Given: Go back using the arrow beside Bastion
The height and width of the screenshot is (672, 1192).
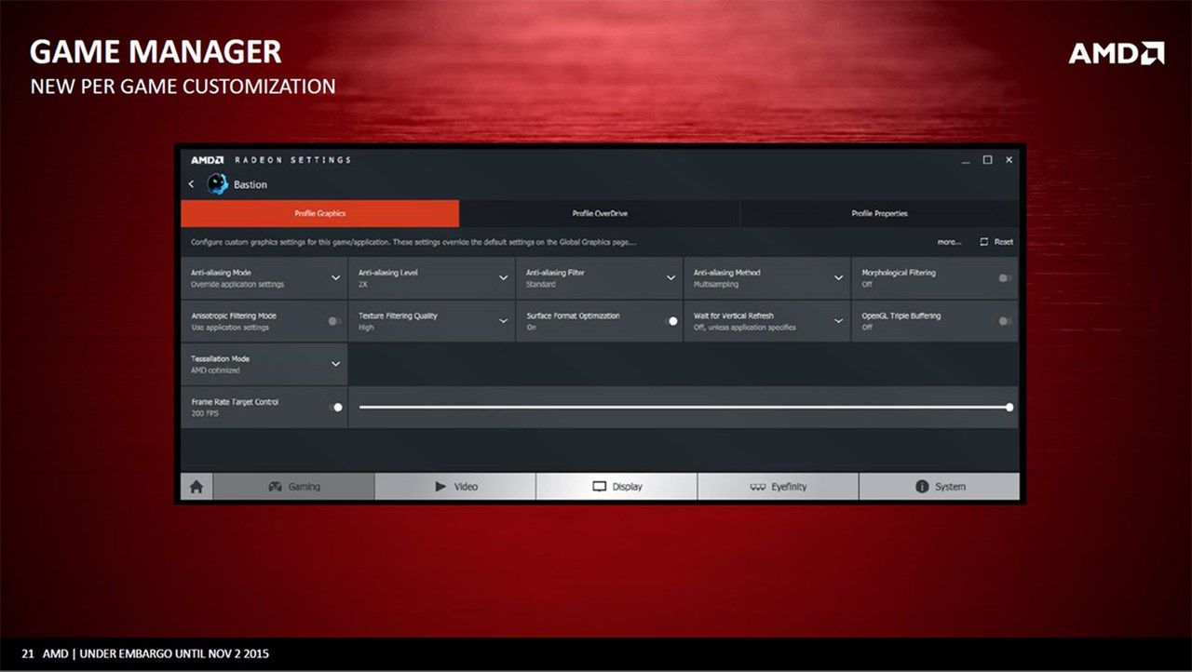Looking at the screenshot, I should (x=192, y=184).
